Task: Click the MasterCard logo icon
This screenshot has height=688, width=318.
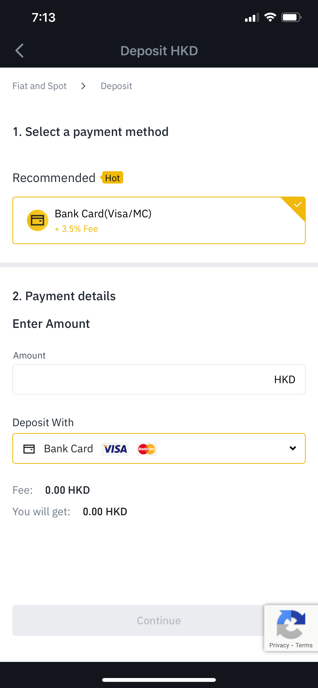Action: [x=147, y=449]
